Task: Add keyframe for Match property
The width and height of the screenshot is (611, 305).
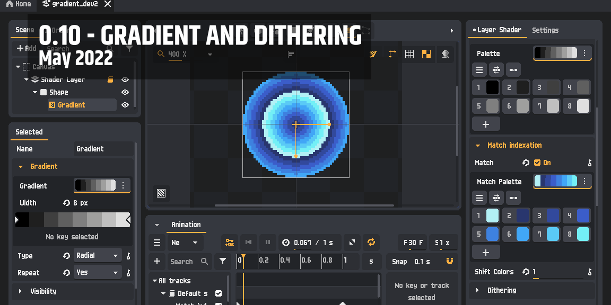Action: [590, 163]
